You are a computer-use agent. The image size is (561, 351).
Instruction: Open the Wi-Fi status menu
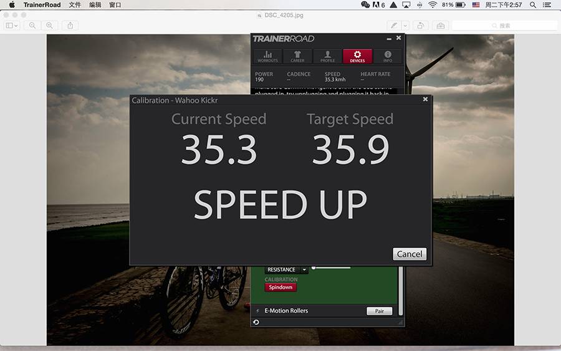pyautogui.click(x=433, y=4)
